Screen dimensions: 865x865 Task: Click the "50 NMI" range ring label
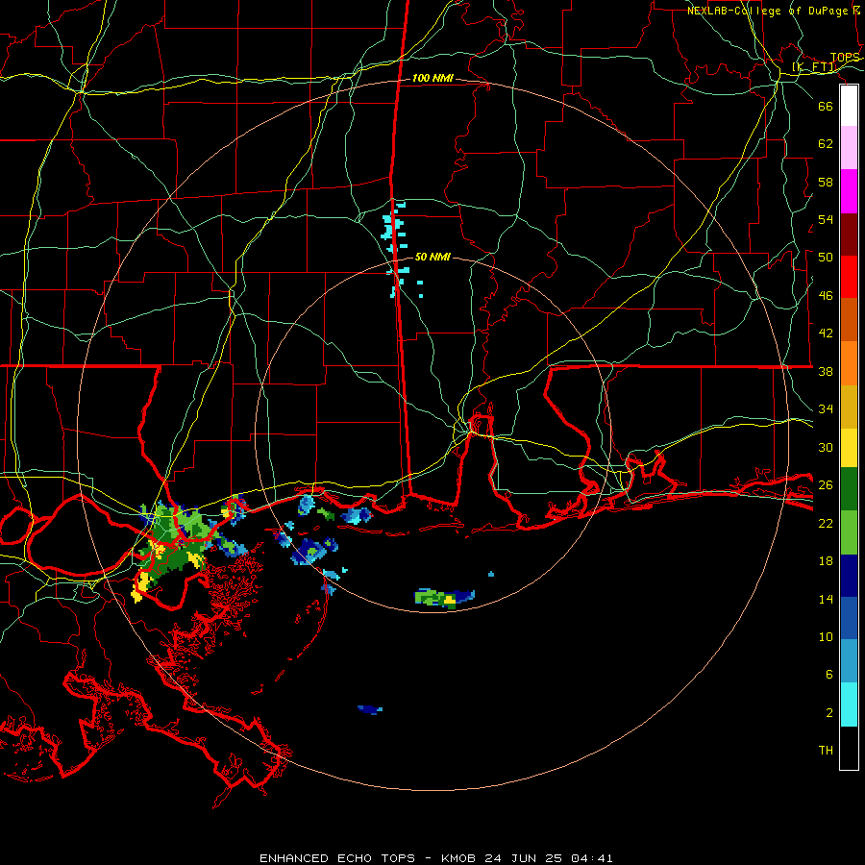coord(432,257)
